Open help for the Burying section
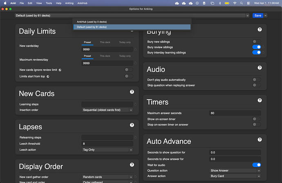Image resolution: width=282 pixels, height=183 pixels. (x=260, y=29)
